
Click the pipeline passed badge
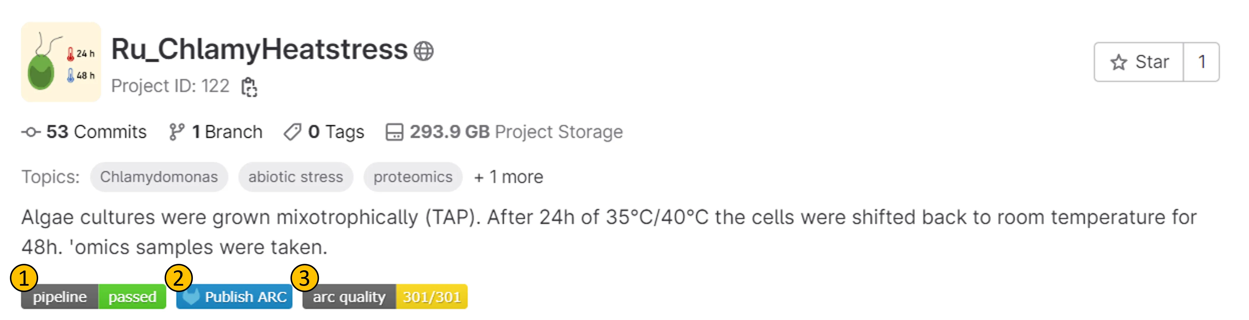point(94,296)
